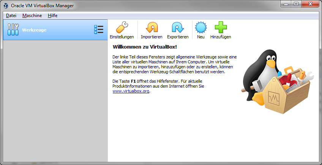This screenshot has height=165, width=322.
Task: Click the penguin toolbox illustration
Action: (275, 81)
